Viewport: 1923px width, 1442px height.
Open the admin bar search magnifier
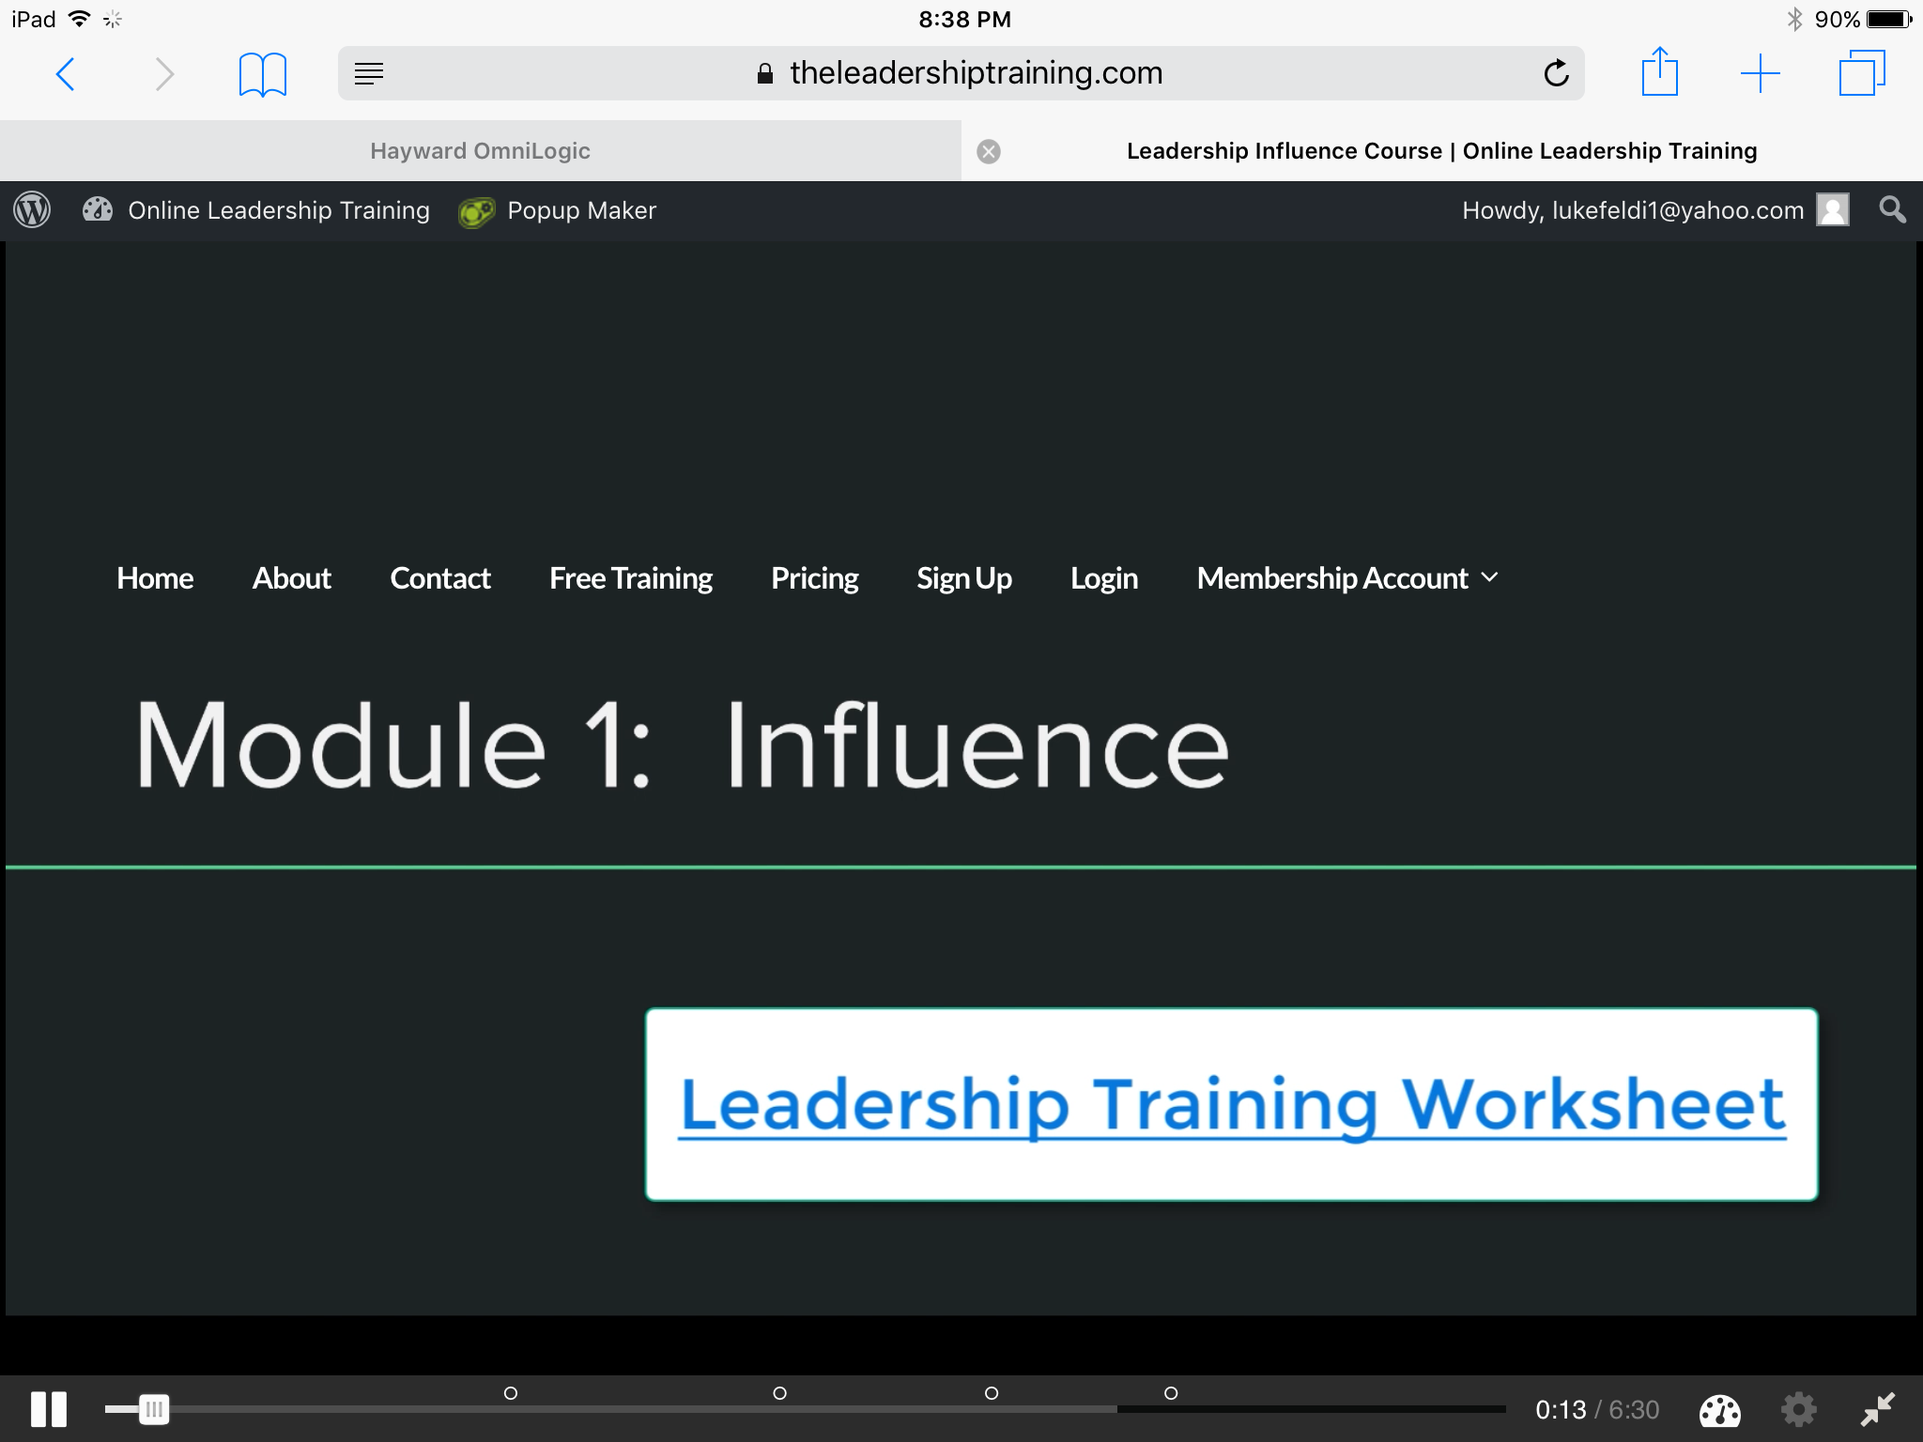[1892, 209]
